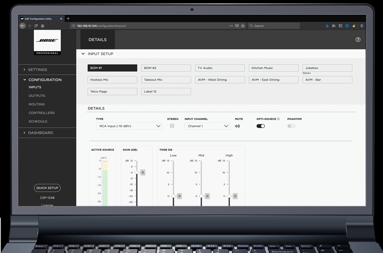Go to browser home icon
The image size is (383, 253).
pyautogui.click(x=43, y=26)
